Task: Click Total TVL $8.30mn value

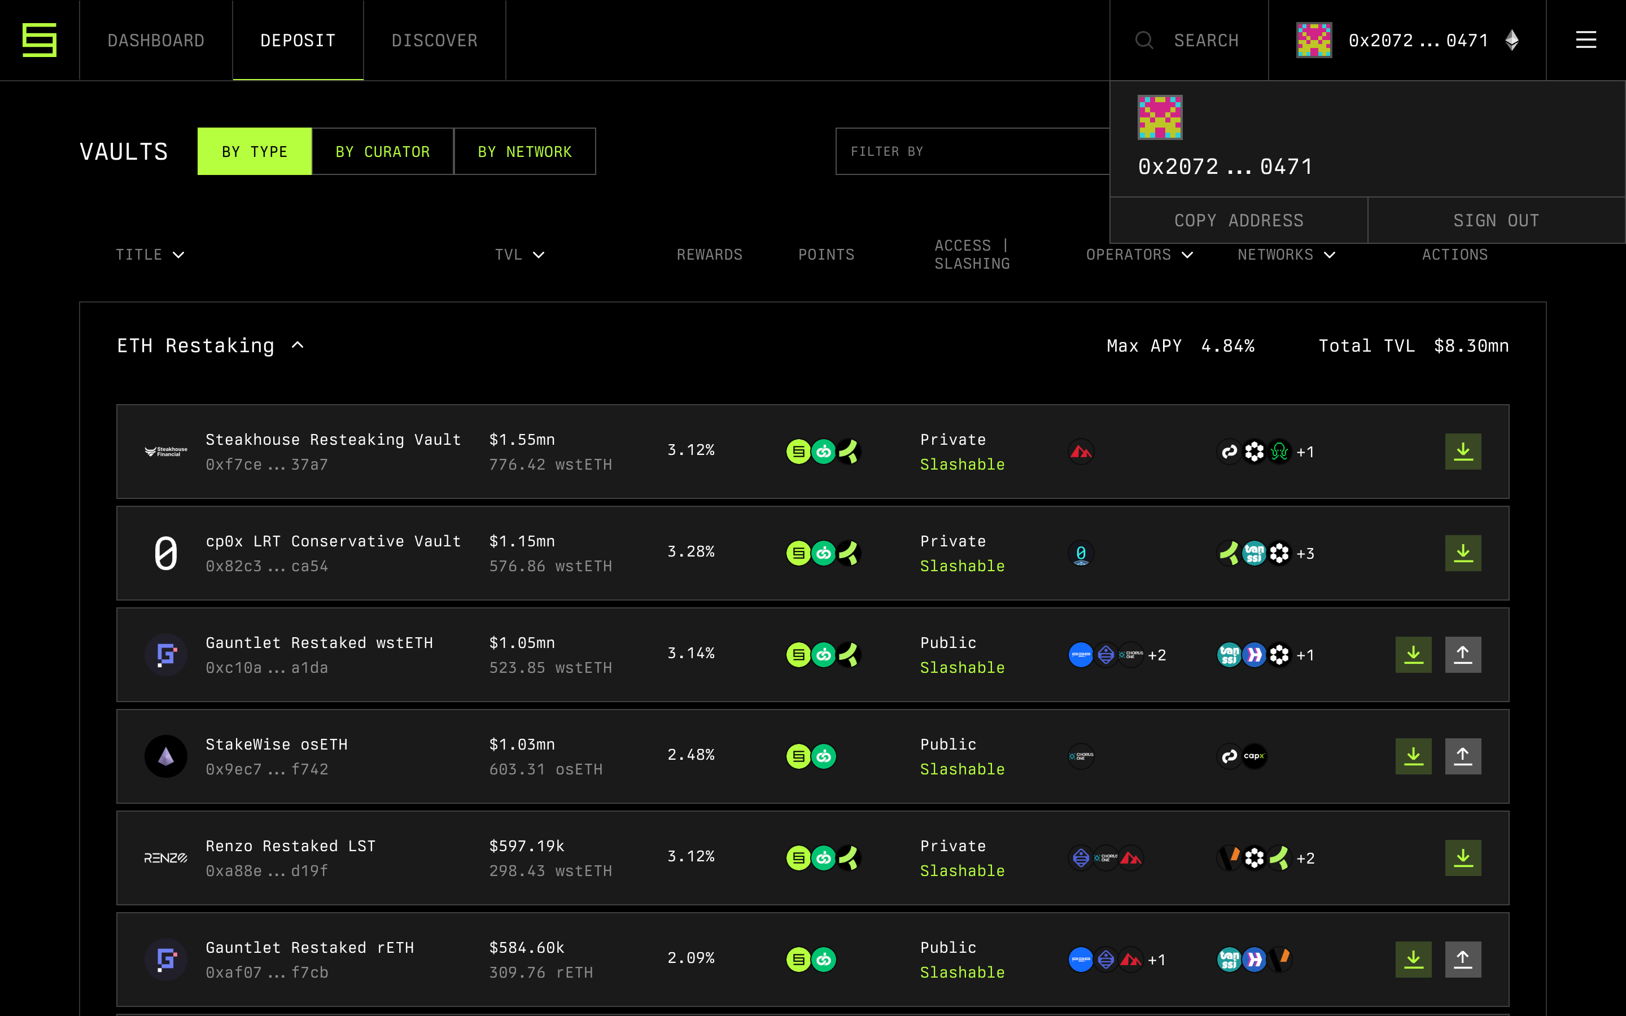Action: tap(1471, 346)
